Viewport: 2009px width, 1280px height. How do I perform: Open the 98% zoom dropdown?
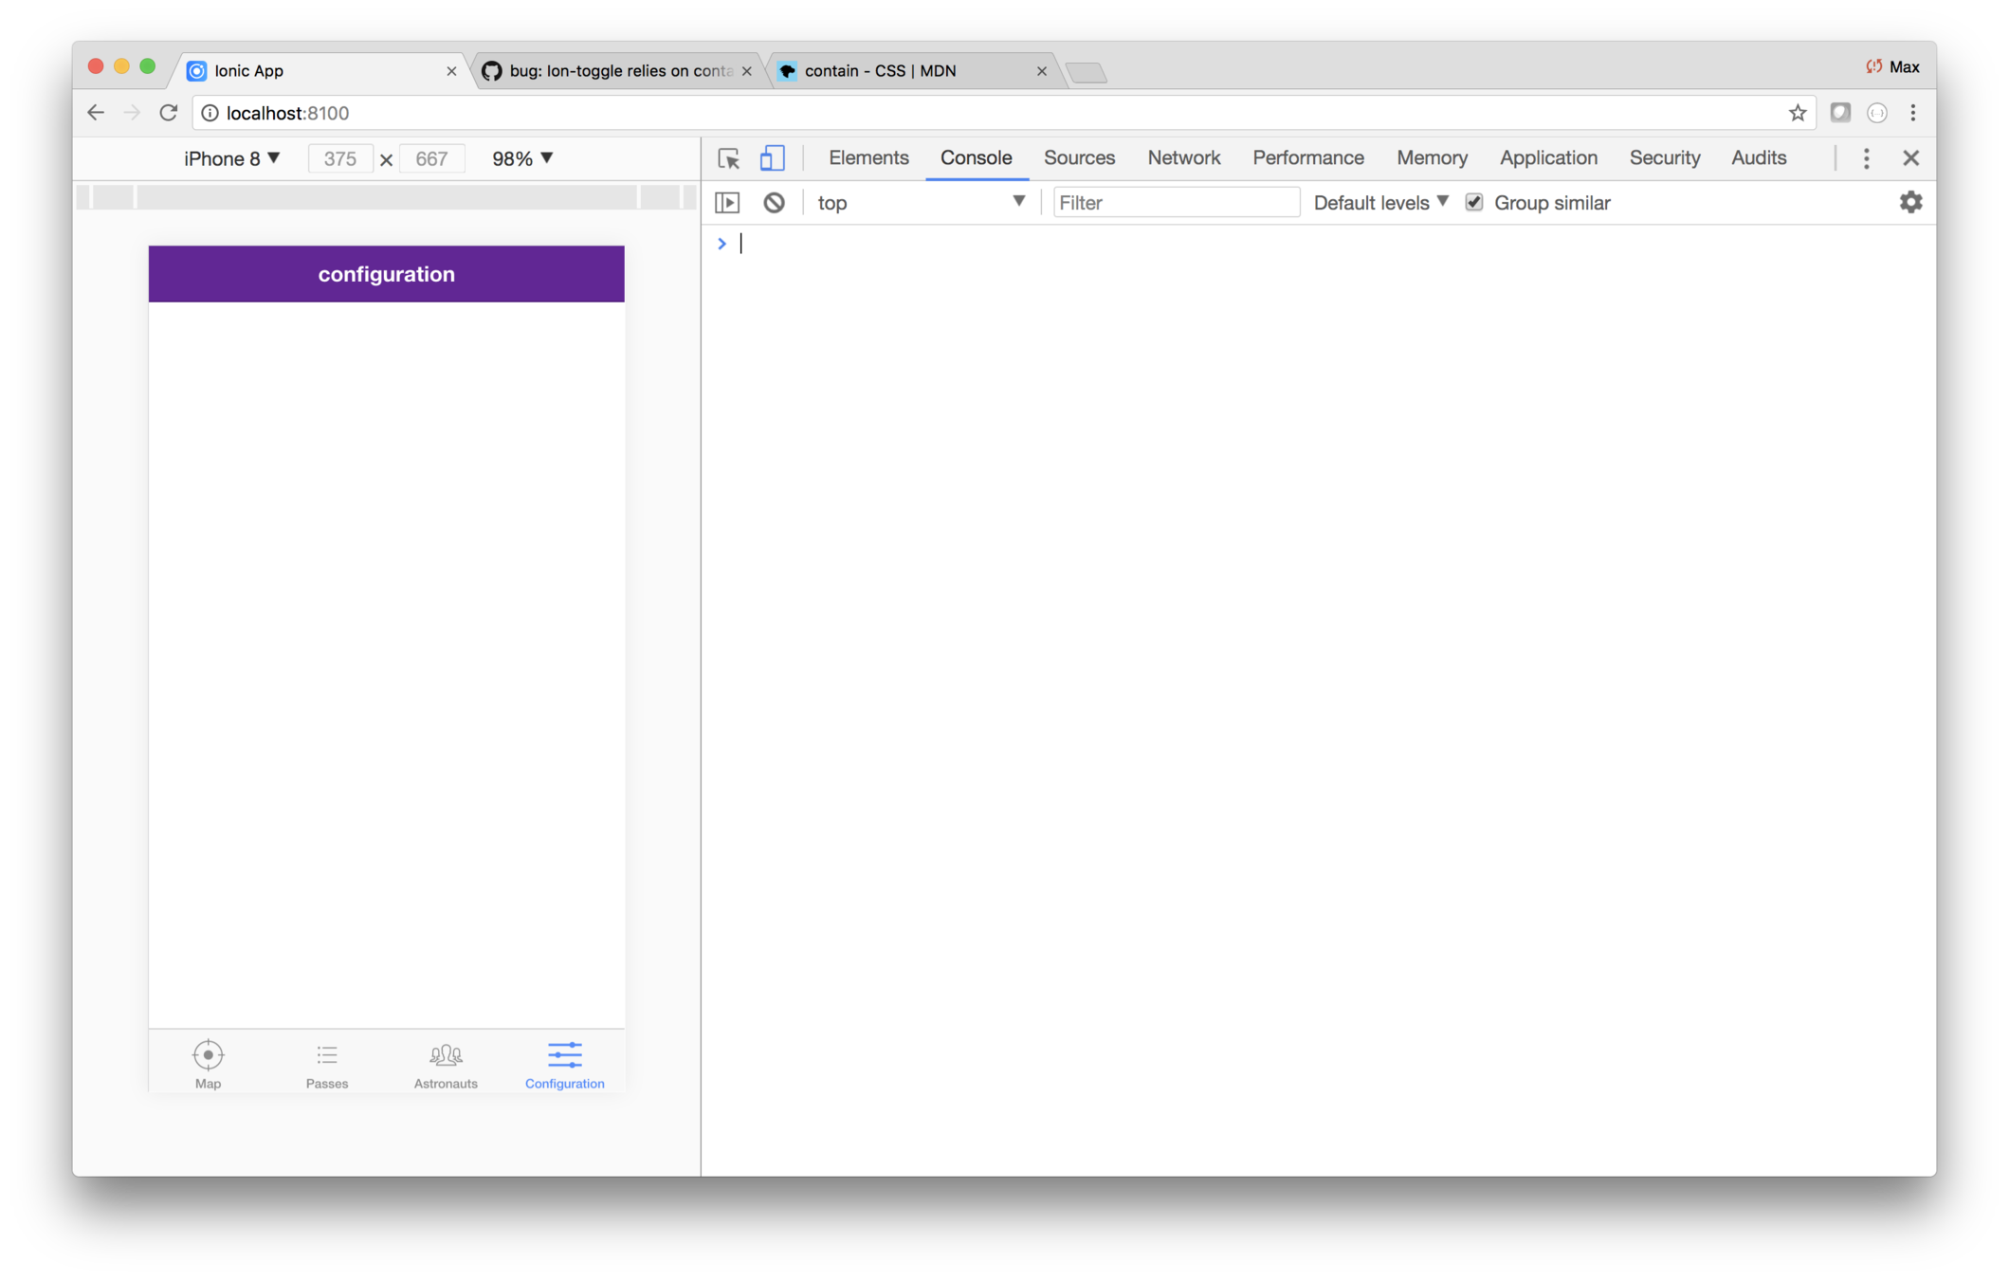[x=521, y=158]
